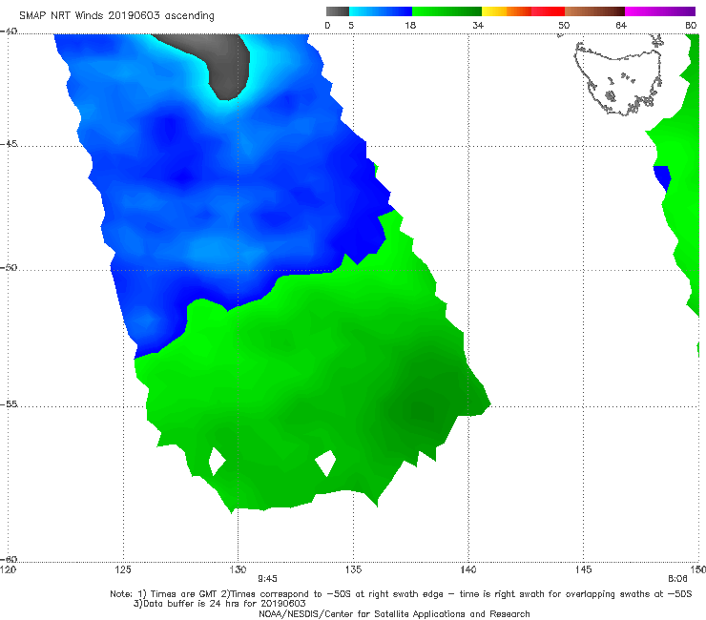The width and height of the screenshot is (706, 620).
Task: Click the green segment of the color bar
Action: pyautogui.click(x=446, y=11)
